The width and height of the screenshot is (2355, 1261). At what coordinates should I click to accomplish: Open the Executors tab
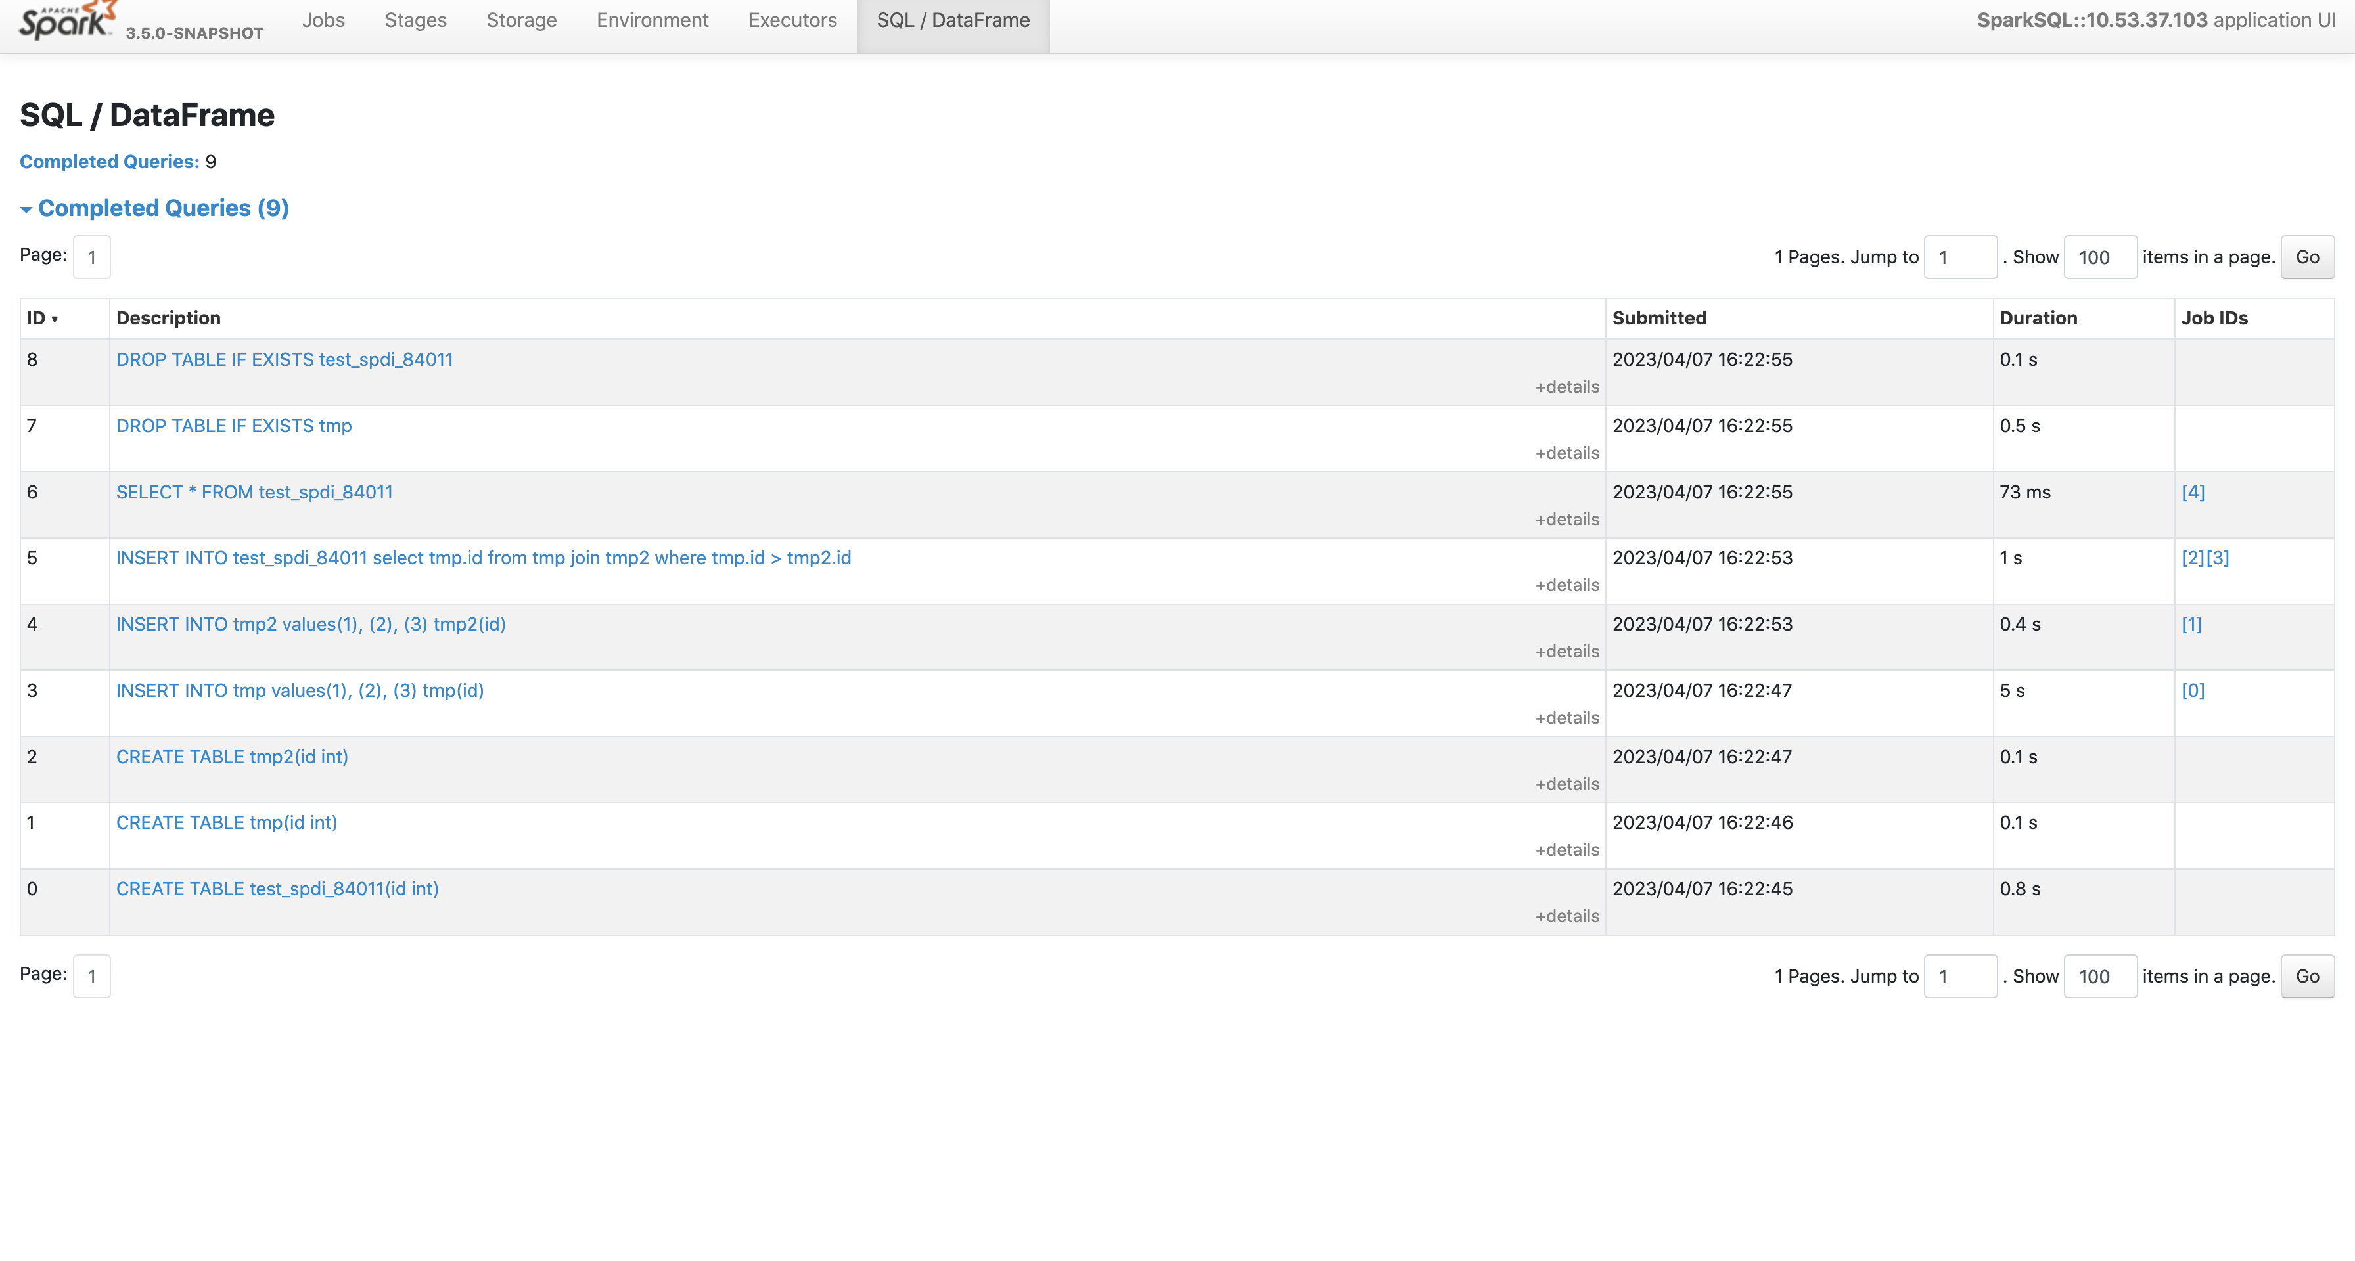pyautogui.click(x=792, y=20)
